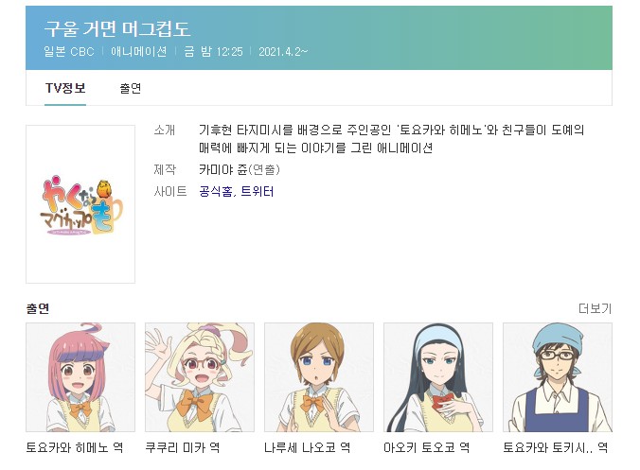Click the 애니메이션 genre label in header

coord(139,51)
